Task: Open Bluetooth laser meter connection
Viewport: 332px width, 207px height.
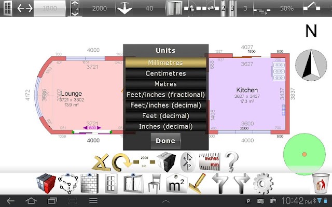Action: [x=188, y=162]
